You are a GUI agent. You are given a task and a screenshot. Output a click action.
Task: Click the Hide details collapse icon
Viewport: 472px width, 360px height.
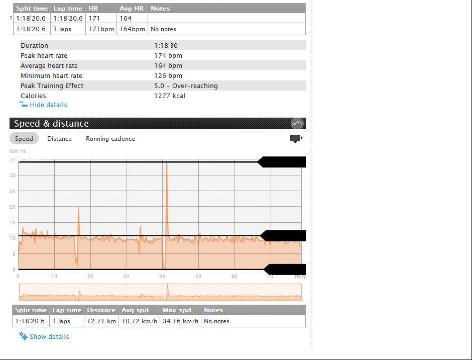[x=24, y=104]
